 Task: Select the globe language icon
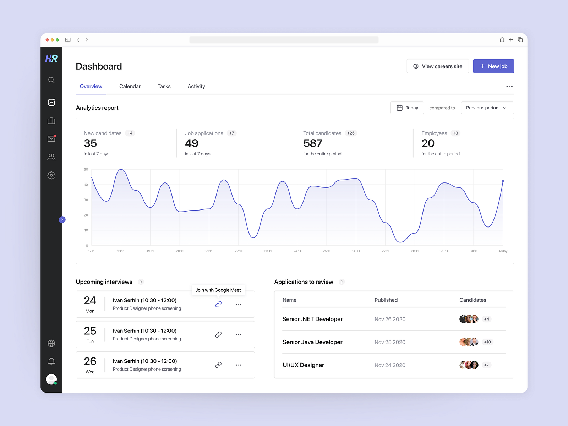click(51, 343)
